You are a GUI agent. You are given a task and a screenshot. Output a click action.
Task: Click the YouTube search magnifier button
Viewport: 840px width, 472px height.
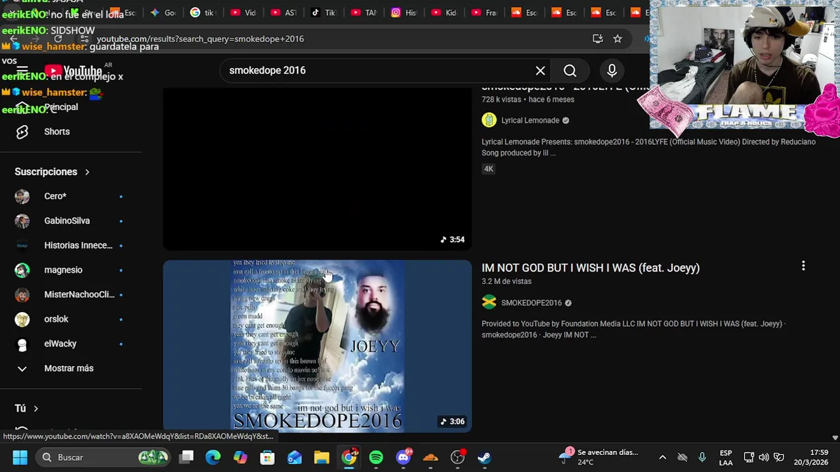pyautogui.click(x=570, y=70)
